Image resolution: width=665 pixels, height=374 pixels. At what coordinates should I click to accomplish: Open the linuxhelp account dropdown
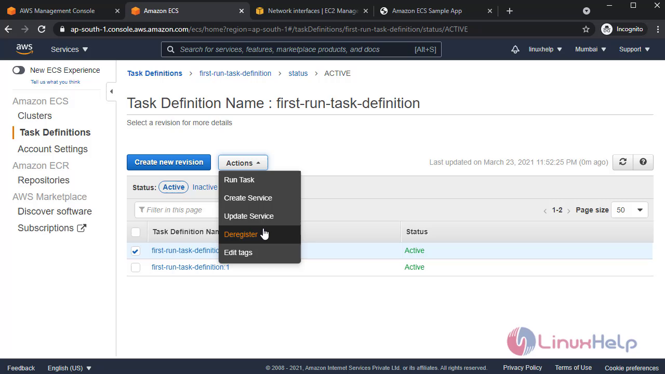click(x=546, y=49)
